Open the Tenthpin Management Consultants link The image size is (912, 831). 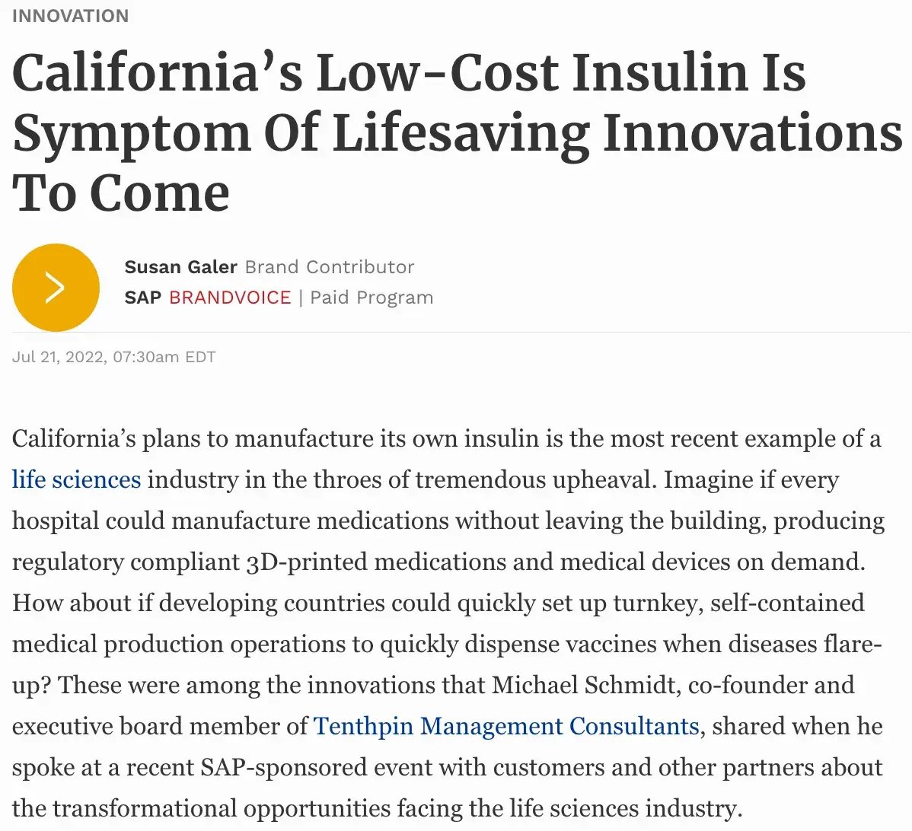505,727
